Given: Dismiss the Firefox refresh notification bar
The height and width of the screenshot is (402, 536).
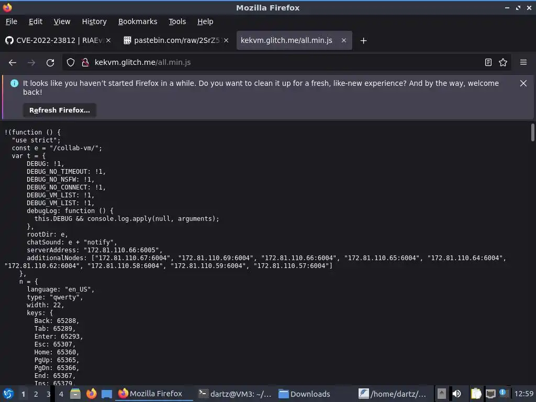Looking at the screenshot, I should click(523, 83).
